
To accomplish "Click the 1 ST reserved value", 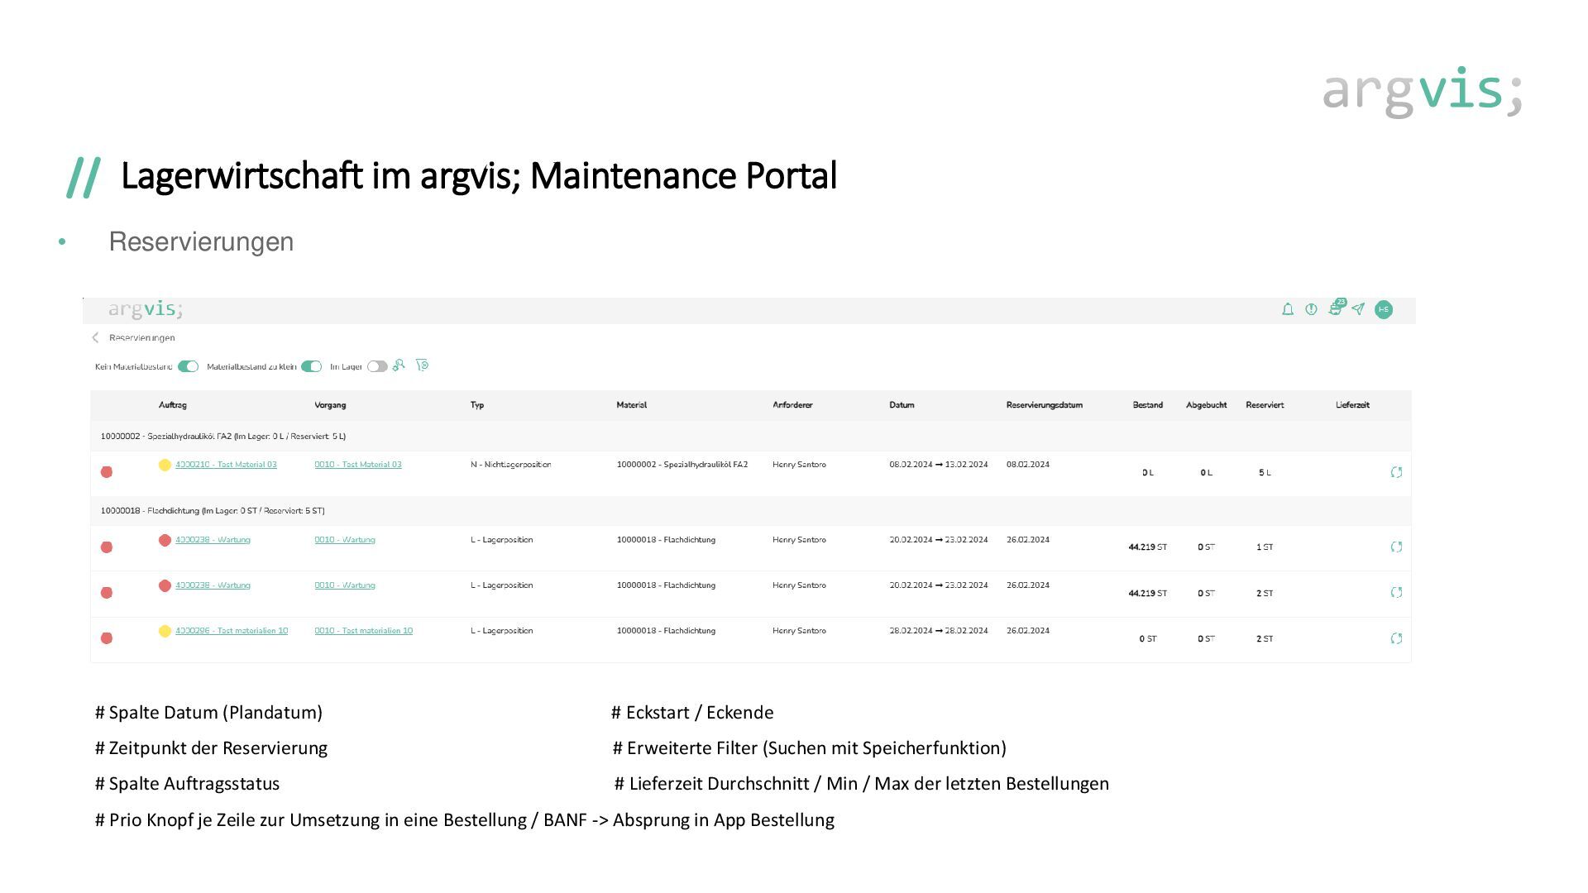I will (1265, 547).
